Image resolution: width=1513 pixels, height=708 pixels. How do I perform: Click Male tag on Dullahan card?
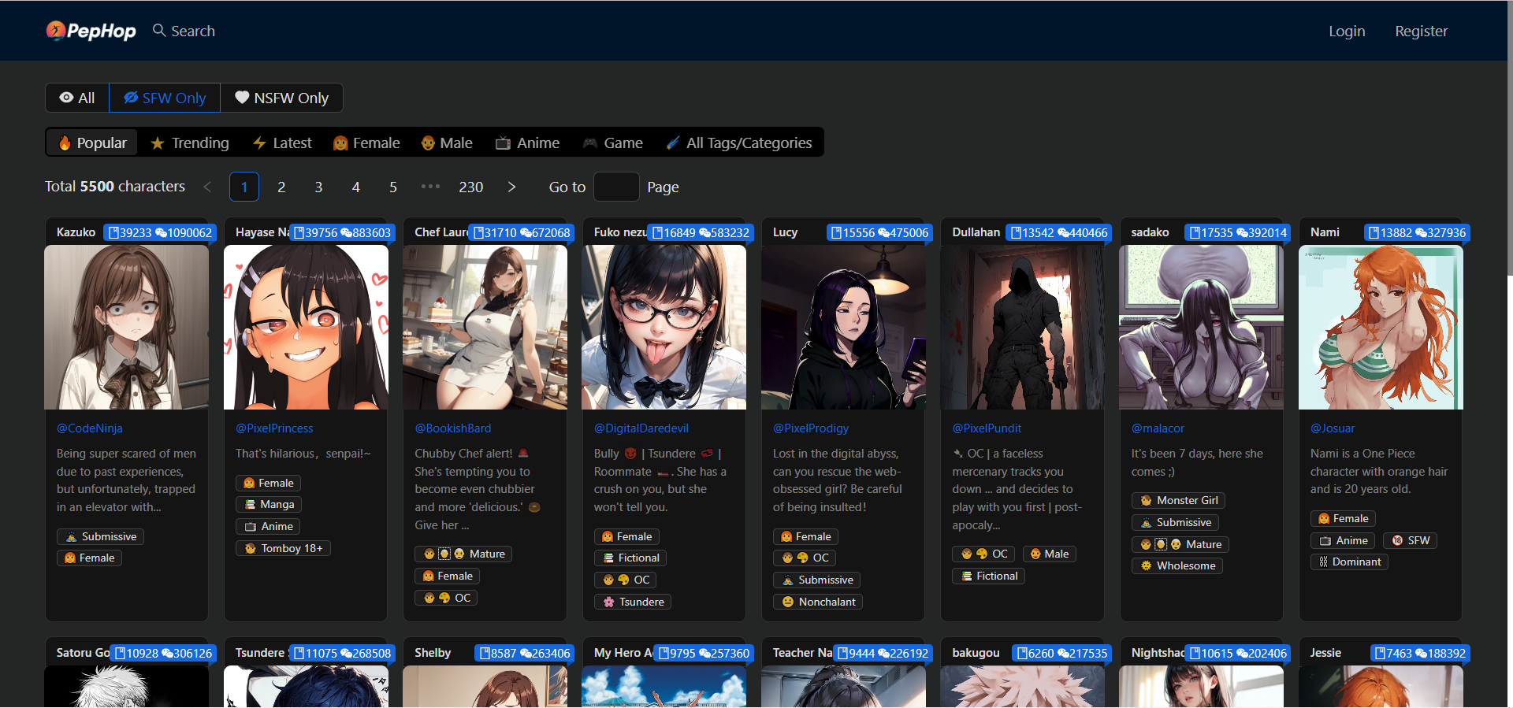pos(1050,554)
